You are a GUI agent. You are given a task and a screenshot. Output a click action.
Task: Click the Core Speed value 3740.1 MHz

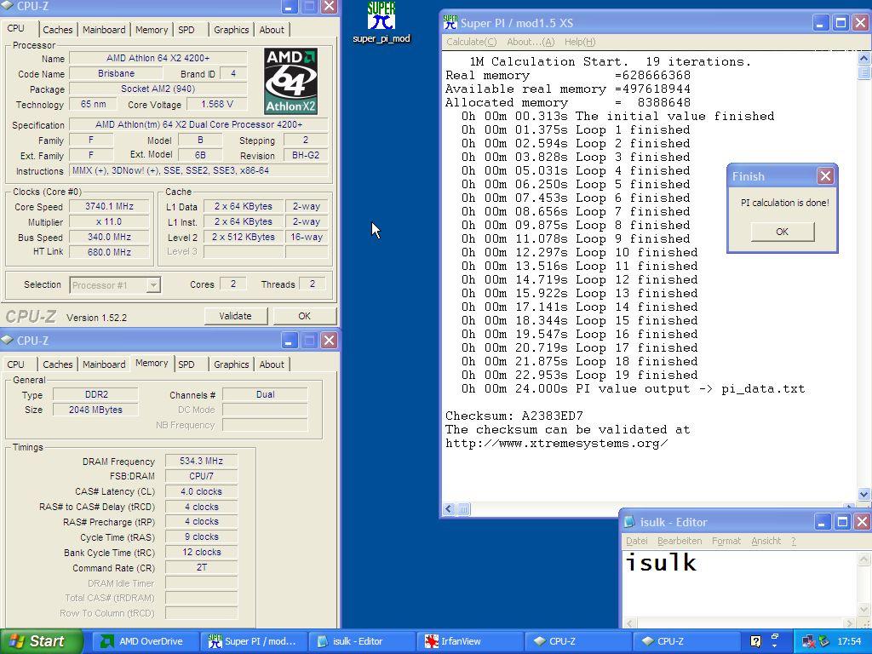point(109,206)
